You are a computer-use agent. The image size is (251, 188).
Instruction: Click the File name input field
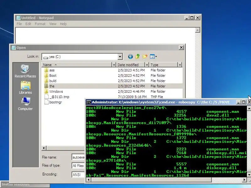(78, 157)
